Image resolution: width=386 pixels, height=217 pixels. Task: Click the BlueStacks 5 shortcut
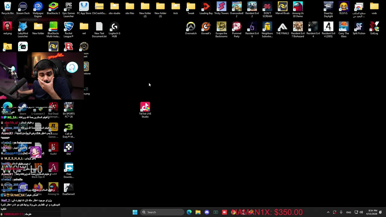coord(53,8)
